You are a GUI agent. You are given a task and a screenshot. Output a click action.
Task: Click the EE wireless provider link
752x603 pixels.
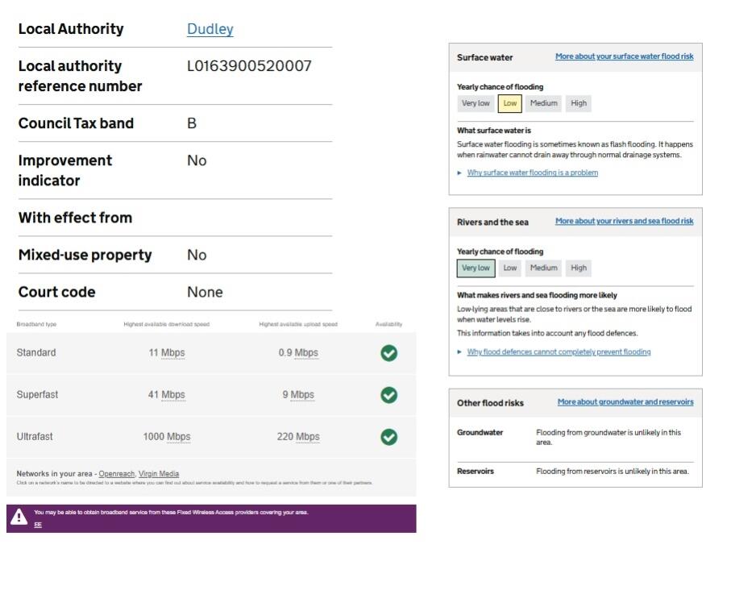pyautogui.click(x=38, y=525)
